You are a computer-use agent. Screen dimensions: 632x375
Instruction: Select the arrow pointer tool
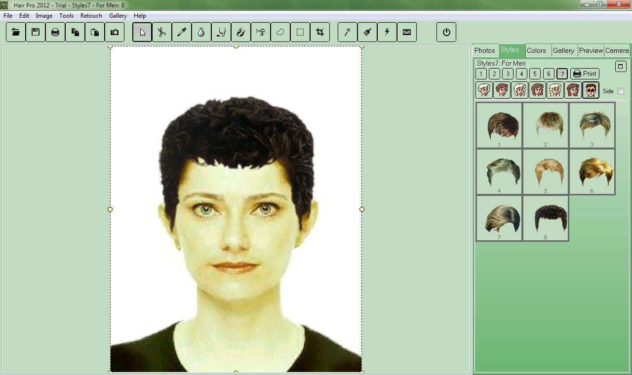[x=142, y=32]
